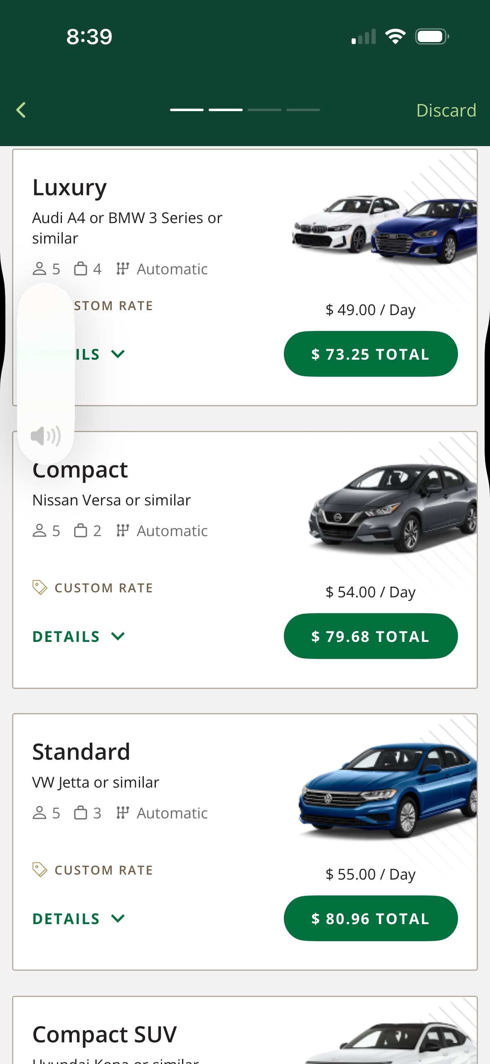
Task: Tap the Compact luggage bag icon
Action: pos(81,531)
